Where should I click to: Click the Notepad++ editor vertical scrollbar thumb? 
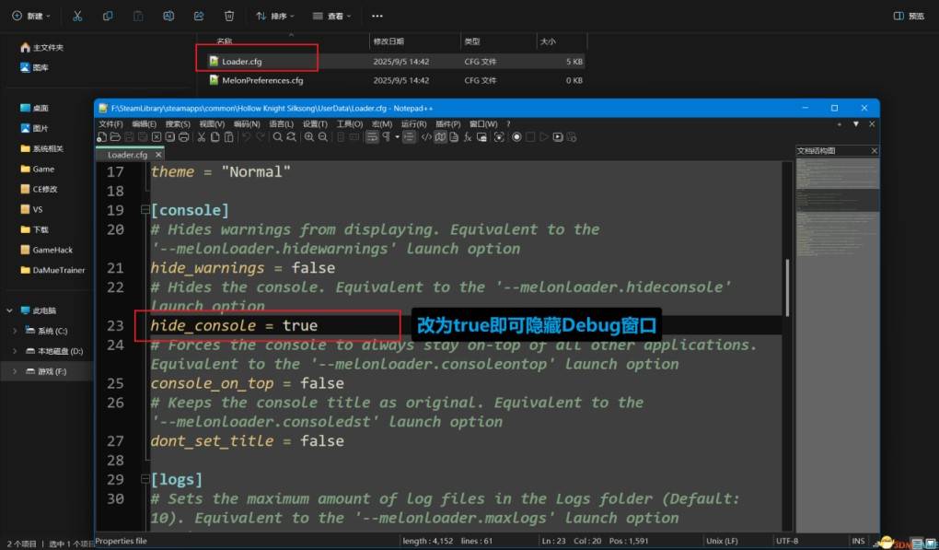tap(787, 287)
